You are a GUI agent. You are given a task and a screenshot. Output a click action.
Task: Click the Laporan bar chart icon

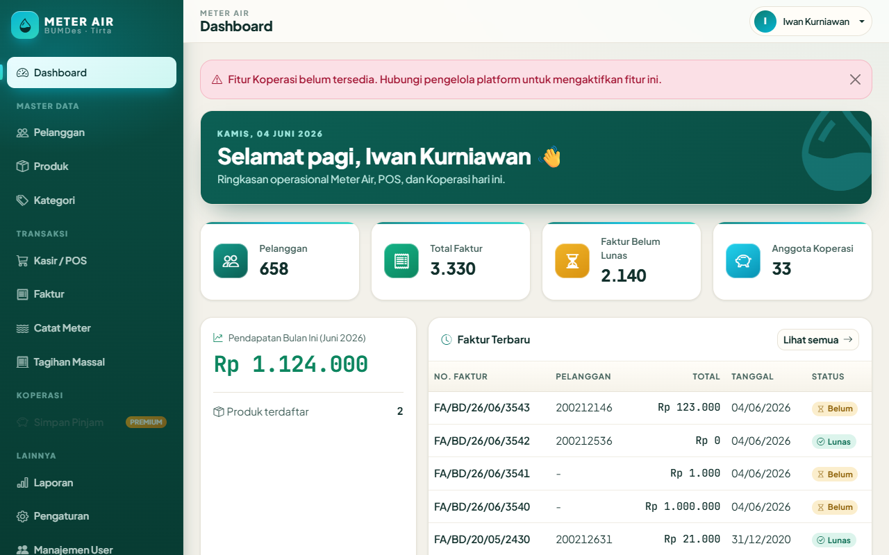point(22,483)
